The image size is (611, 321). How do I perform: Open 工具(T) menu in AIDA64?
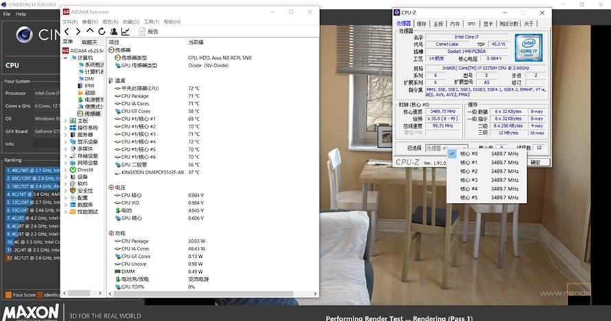[x=151, y=22]
